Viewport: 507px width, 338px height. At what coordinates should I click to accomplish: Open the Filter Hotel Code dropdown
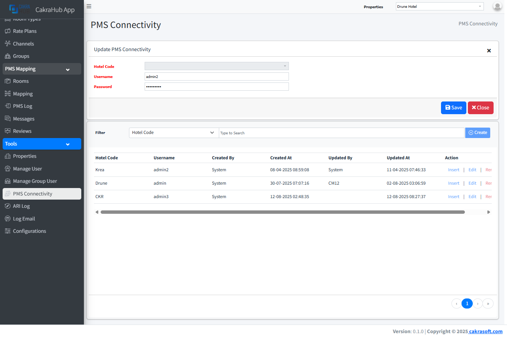pyautogui.click(x=174, y=132)
